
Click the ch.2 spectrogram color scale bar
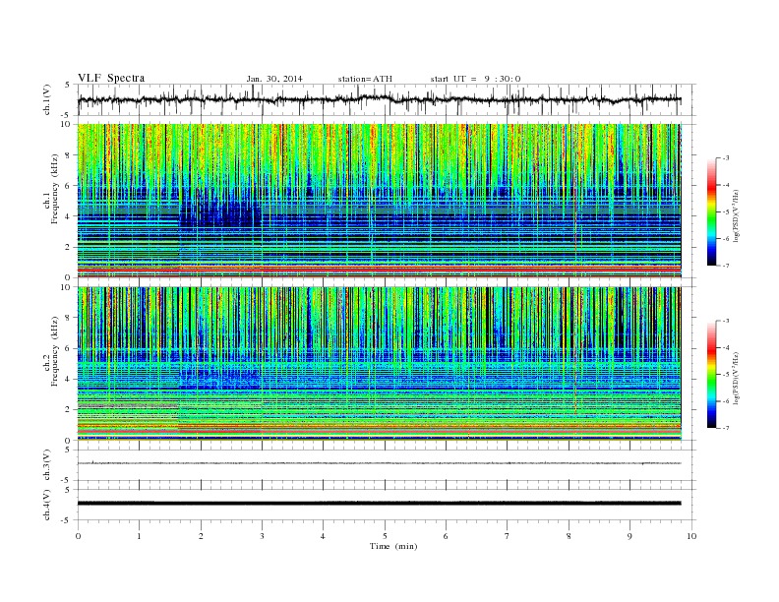(x=711, y=374)
